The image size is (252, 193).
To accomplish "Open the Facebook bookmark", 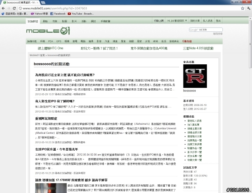I will pyautogui.click(x=58, y=14).
